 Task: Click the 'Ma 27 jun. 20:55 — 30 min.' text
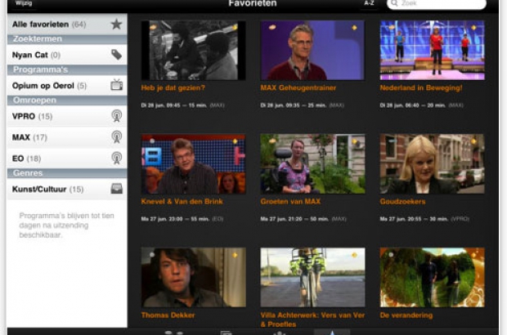click(414, 219)
